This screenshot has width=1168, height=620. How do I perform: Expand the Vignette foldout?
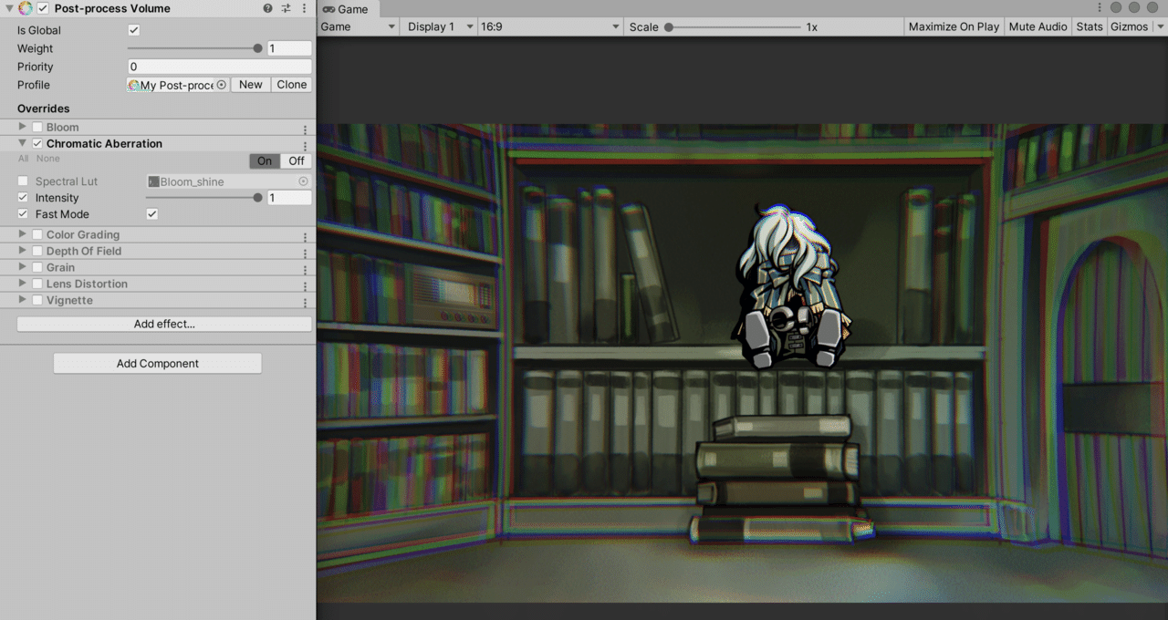coord(23,300)
